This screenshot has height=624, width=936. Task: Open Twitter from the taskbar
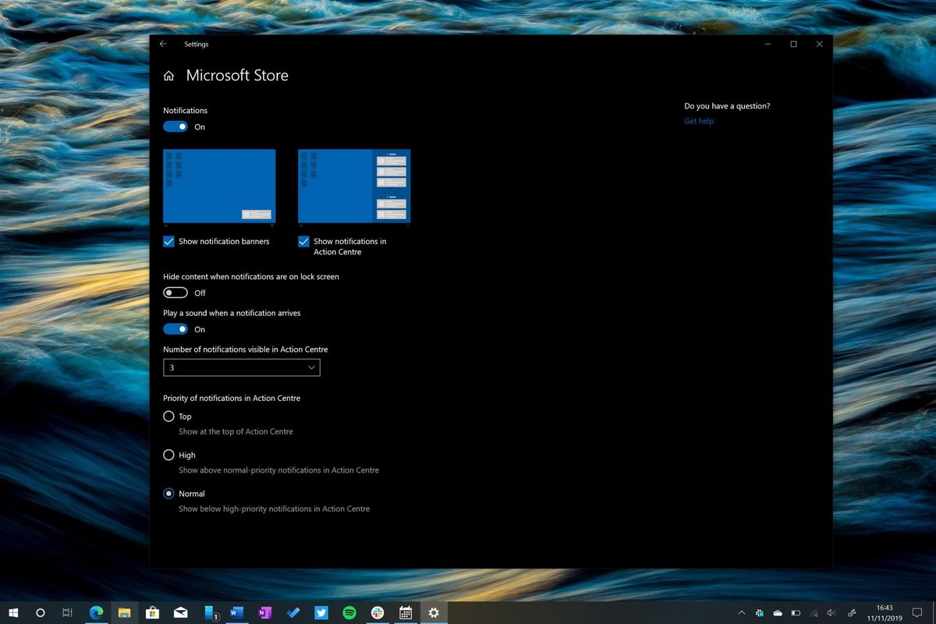pos(321,613)
